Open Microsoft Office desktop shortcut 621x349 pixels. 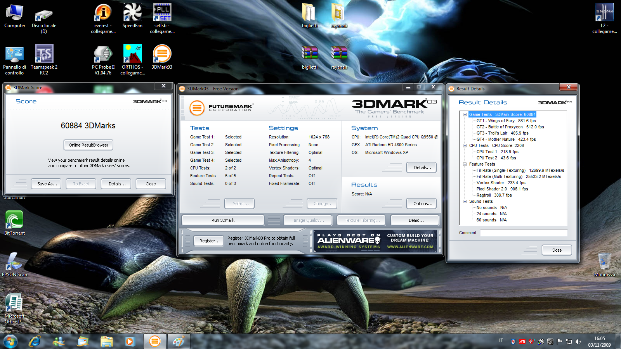pos(14,309)
